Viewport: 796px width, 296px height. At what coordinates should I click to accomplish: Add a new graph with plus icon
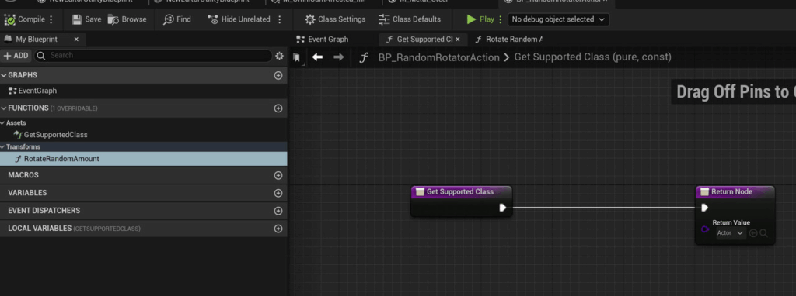(278, 75)
